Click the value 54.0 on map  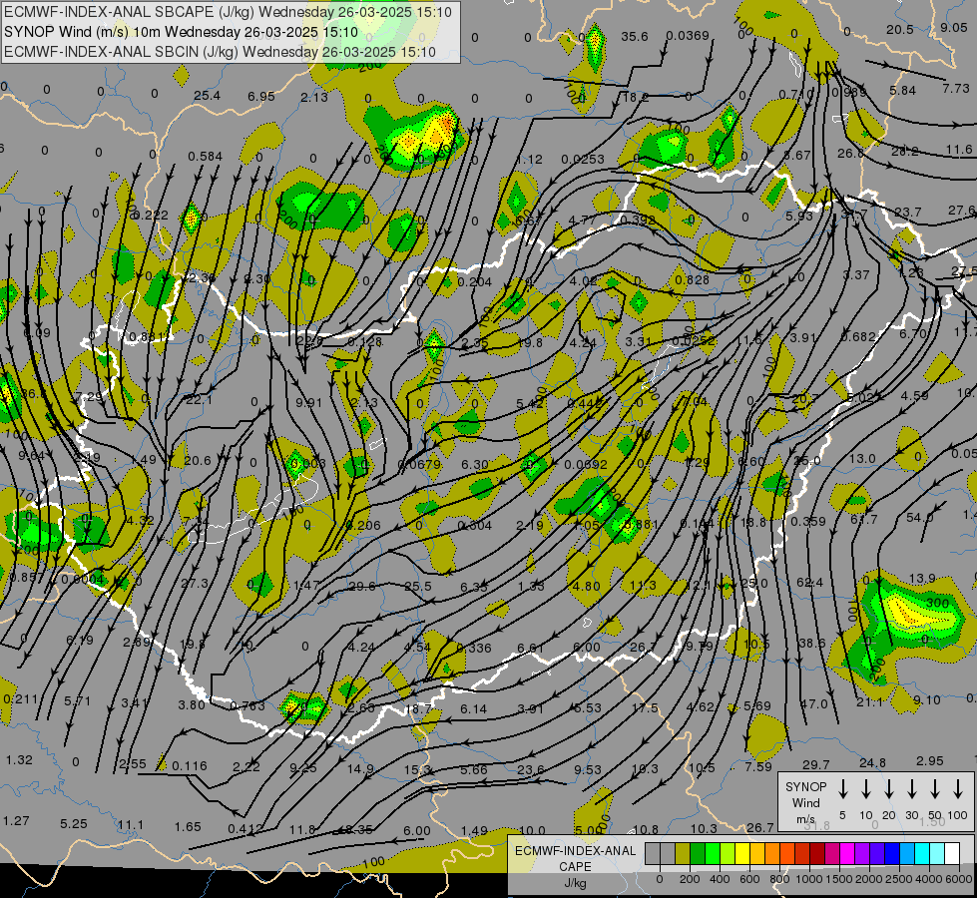point(920,517)
